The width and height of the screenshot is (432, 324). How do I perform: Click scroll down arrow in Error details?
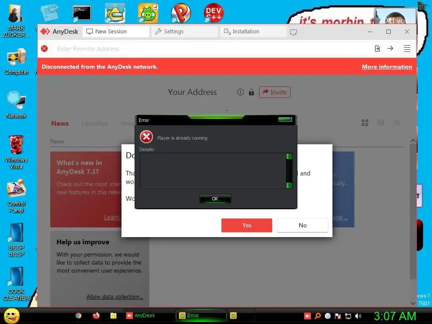289,185
